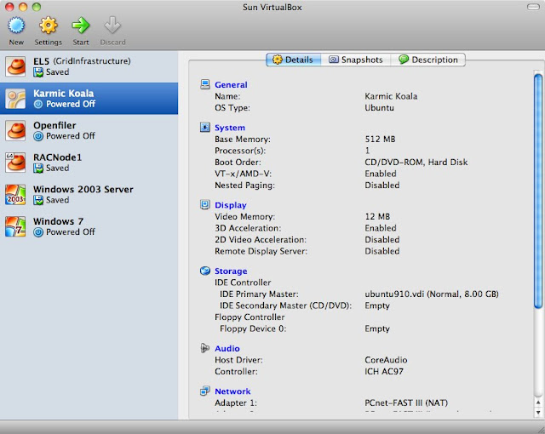The width and height of the screenshot is (545, 434).
Task: Click the Display section screen icon
Action: coord(205,205)
